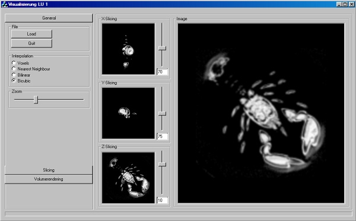This screenshot has height=221, width=356.
Task: Open the Volumerendering panel tab
Action: (49, 179)
